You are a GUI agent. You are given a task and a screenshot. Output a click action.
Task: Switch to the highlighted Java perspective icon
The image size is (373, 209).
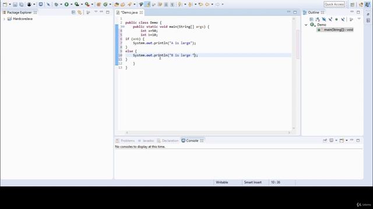pos(368,5)
